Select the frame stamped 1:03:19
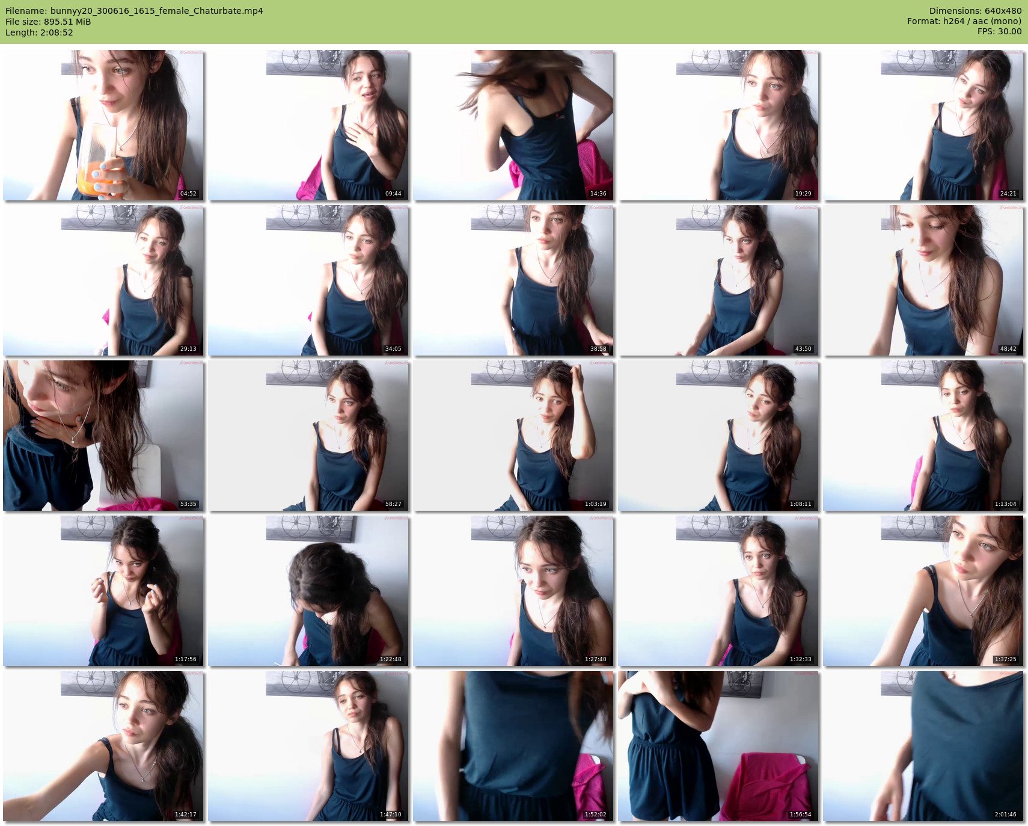Screen dimensions: 1028x826 513,436
